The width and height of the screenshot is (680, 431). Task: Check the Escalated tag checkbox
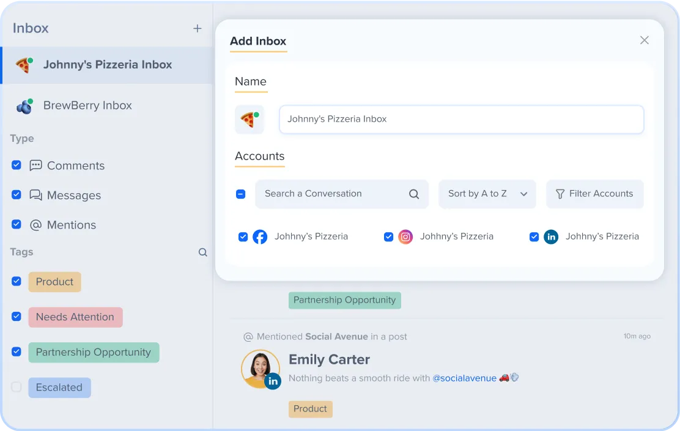17,387
